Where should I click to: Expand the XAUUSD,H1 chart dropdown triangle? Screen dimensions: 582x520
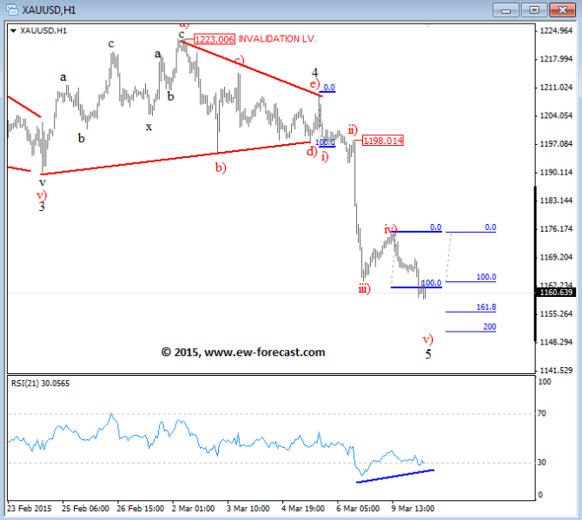13,30
